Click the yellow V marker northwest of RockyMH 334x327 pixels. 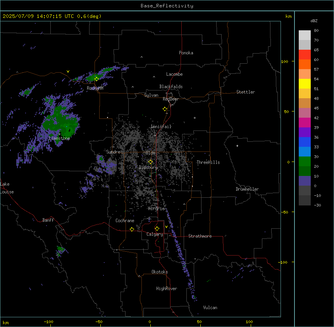tap(68, 71)
